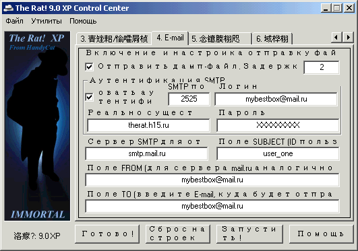
Task: Click the right tab scroll arrow
Action: 348,37
